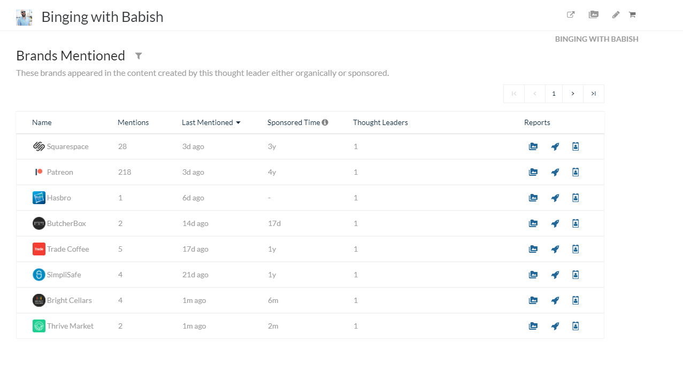Click the shopping cart icon in header
This screenshot has width=683, height=366.
coord(632,15)
